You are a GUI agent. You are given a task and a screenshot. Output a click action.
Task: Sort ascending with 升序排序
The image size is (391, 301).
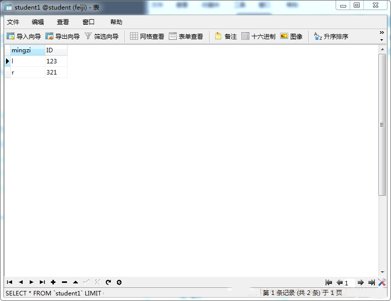(x=331, y=36)
